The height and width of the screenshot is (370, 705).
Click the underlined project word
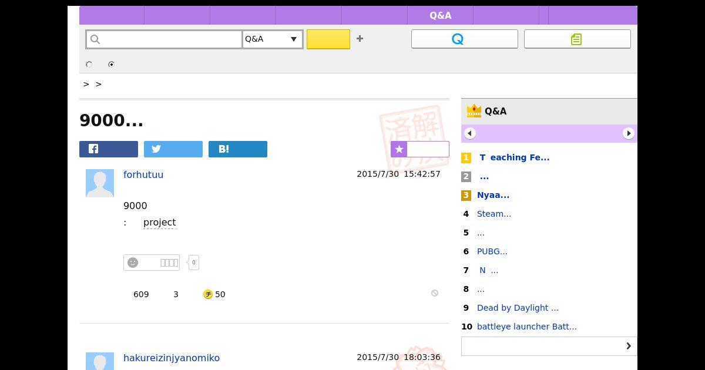click(160, 222)
